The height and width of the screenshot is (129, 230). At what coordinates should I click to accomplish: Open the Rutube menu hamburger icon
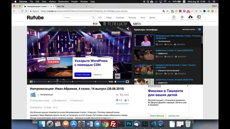point(174,18)
